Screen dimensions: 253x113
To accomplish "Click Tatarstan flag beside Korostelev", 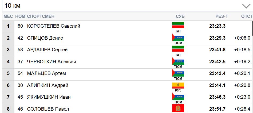I will tap(178, 25).
